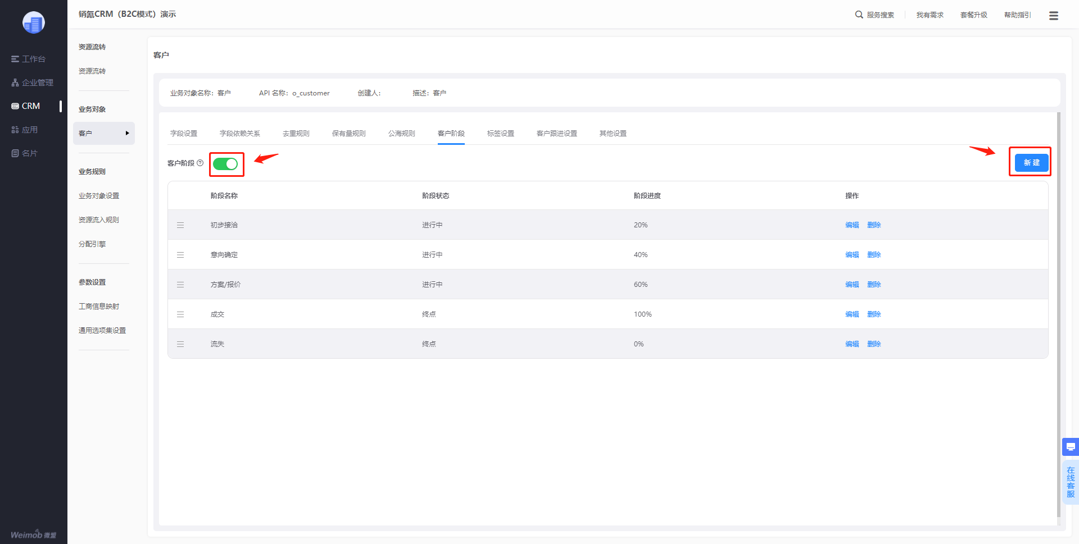The height and width of the screenshot is (544, 1079).
Task: Click the drag handle for 意向确定 row
Action: (x=180, y=255)
